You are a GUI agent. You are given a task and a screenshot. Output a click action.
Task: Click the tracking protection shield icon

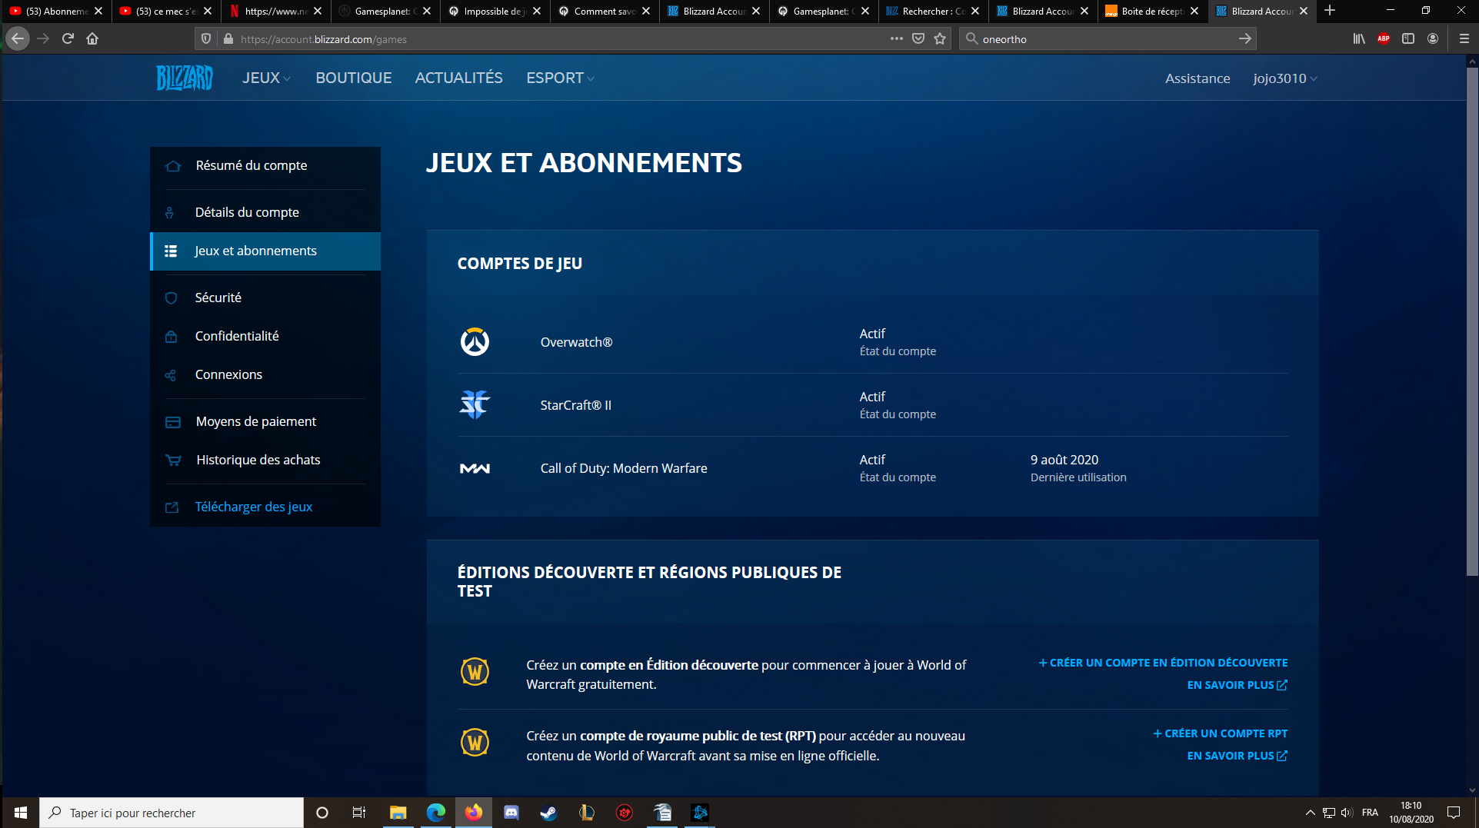205,38
